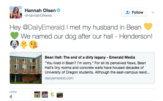This screenshot has width=163, height=101.
Task: Click the green heart emoji
Action: (x=14, y=35)
